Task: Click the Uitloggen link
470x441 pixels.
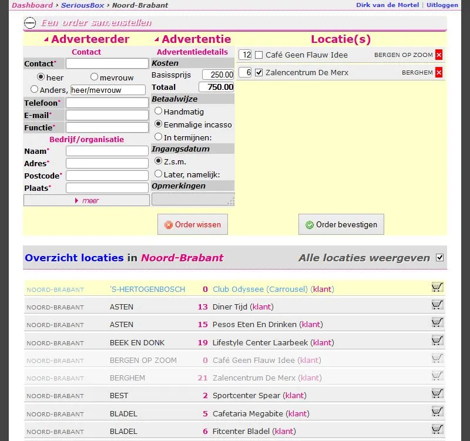Action: click(442, 5)
